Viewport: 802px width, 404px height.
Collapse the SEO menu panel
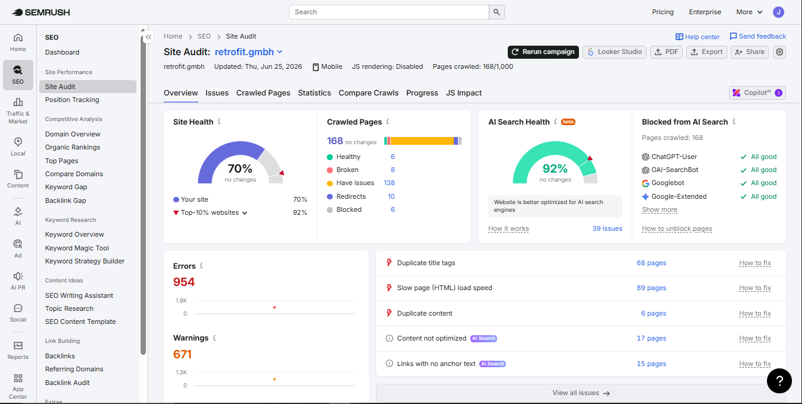click(148, 37)
